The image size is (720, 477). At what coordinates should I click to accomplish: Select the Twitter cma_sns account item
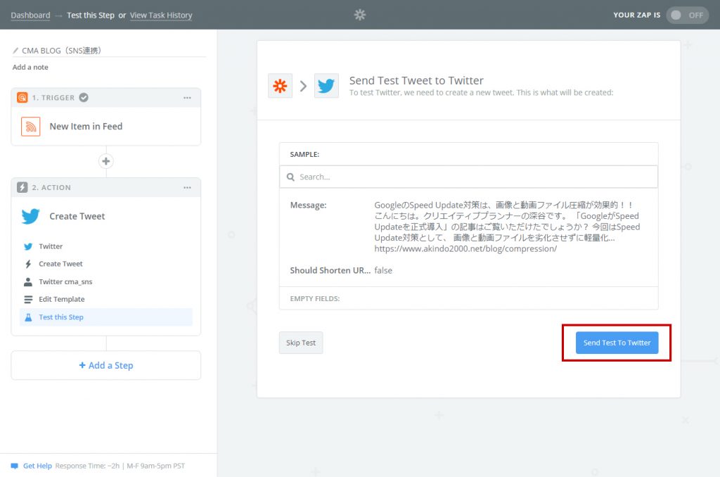click(x=65, y=281)
